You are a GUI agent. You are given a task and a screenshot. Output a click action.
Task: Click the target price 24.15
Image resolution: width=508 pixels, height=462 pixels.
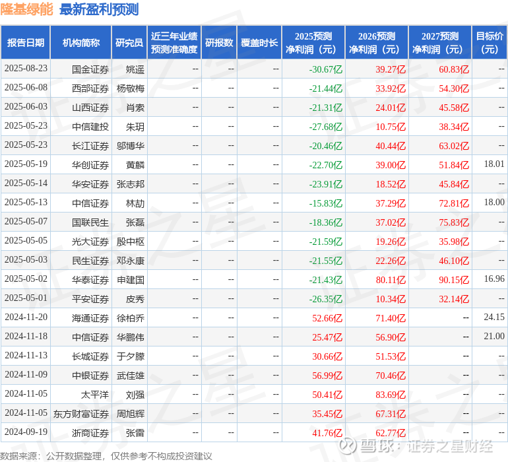coord(494,317)
